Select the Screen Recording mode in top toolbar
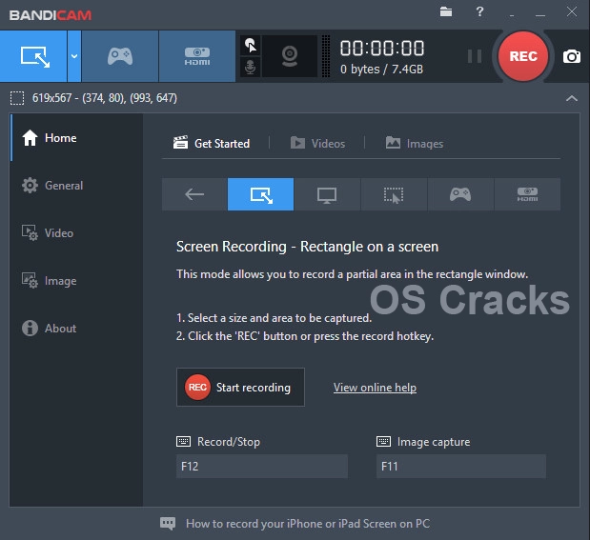This screenshot has height=540, width=590. coord(33,56)
